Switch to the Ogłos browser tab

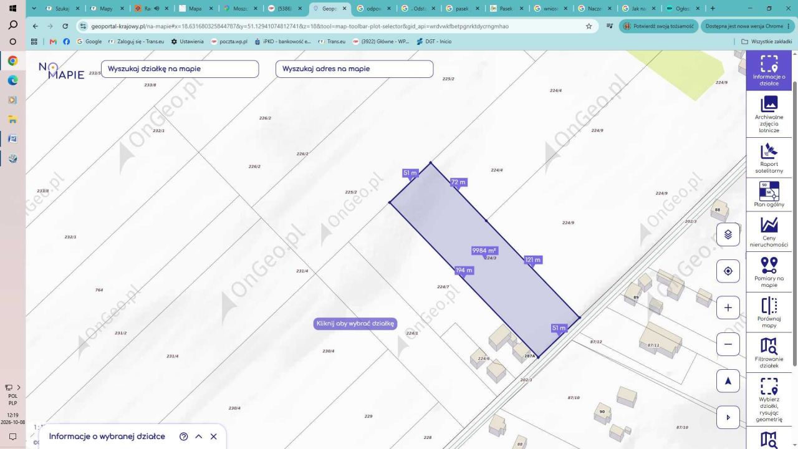coord(683,9)
